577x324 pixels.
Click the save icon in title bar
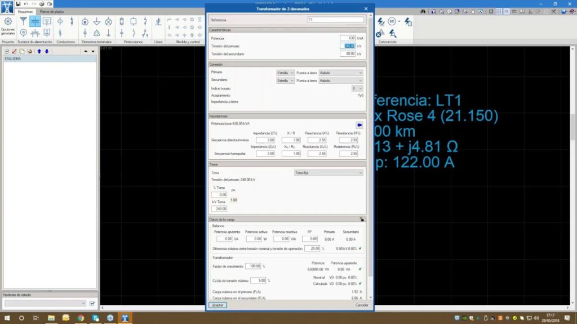18,3
